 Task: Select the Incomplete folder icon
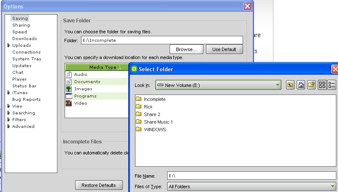[138, 99]
